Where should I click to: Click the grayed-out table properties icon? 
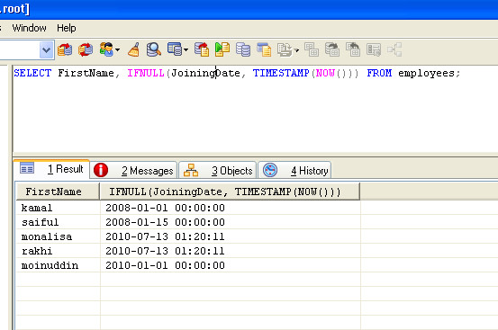(x=374, y=49)
